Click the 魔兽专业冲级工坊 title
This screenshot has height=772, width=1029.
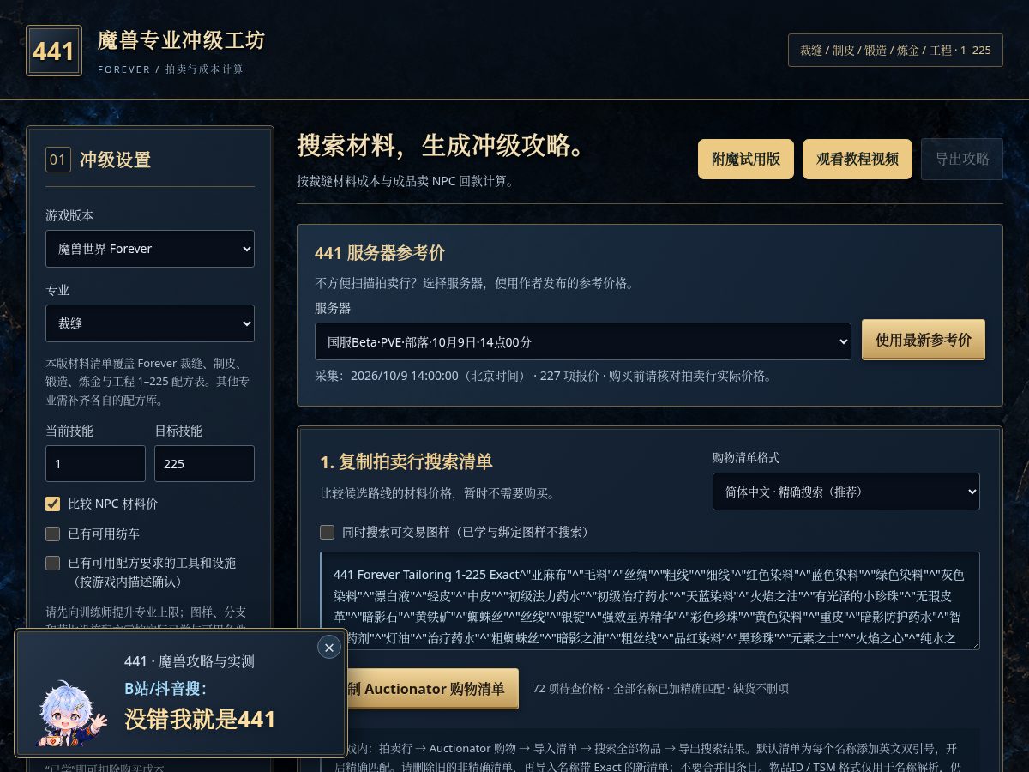point(182,40)
